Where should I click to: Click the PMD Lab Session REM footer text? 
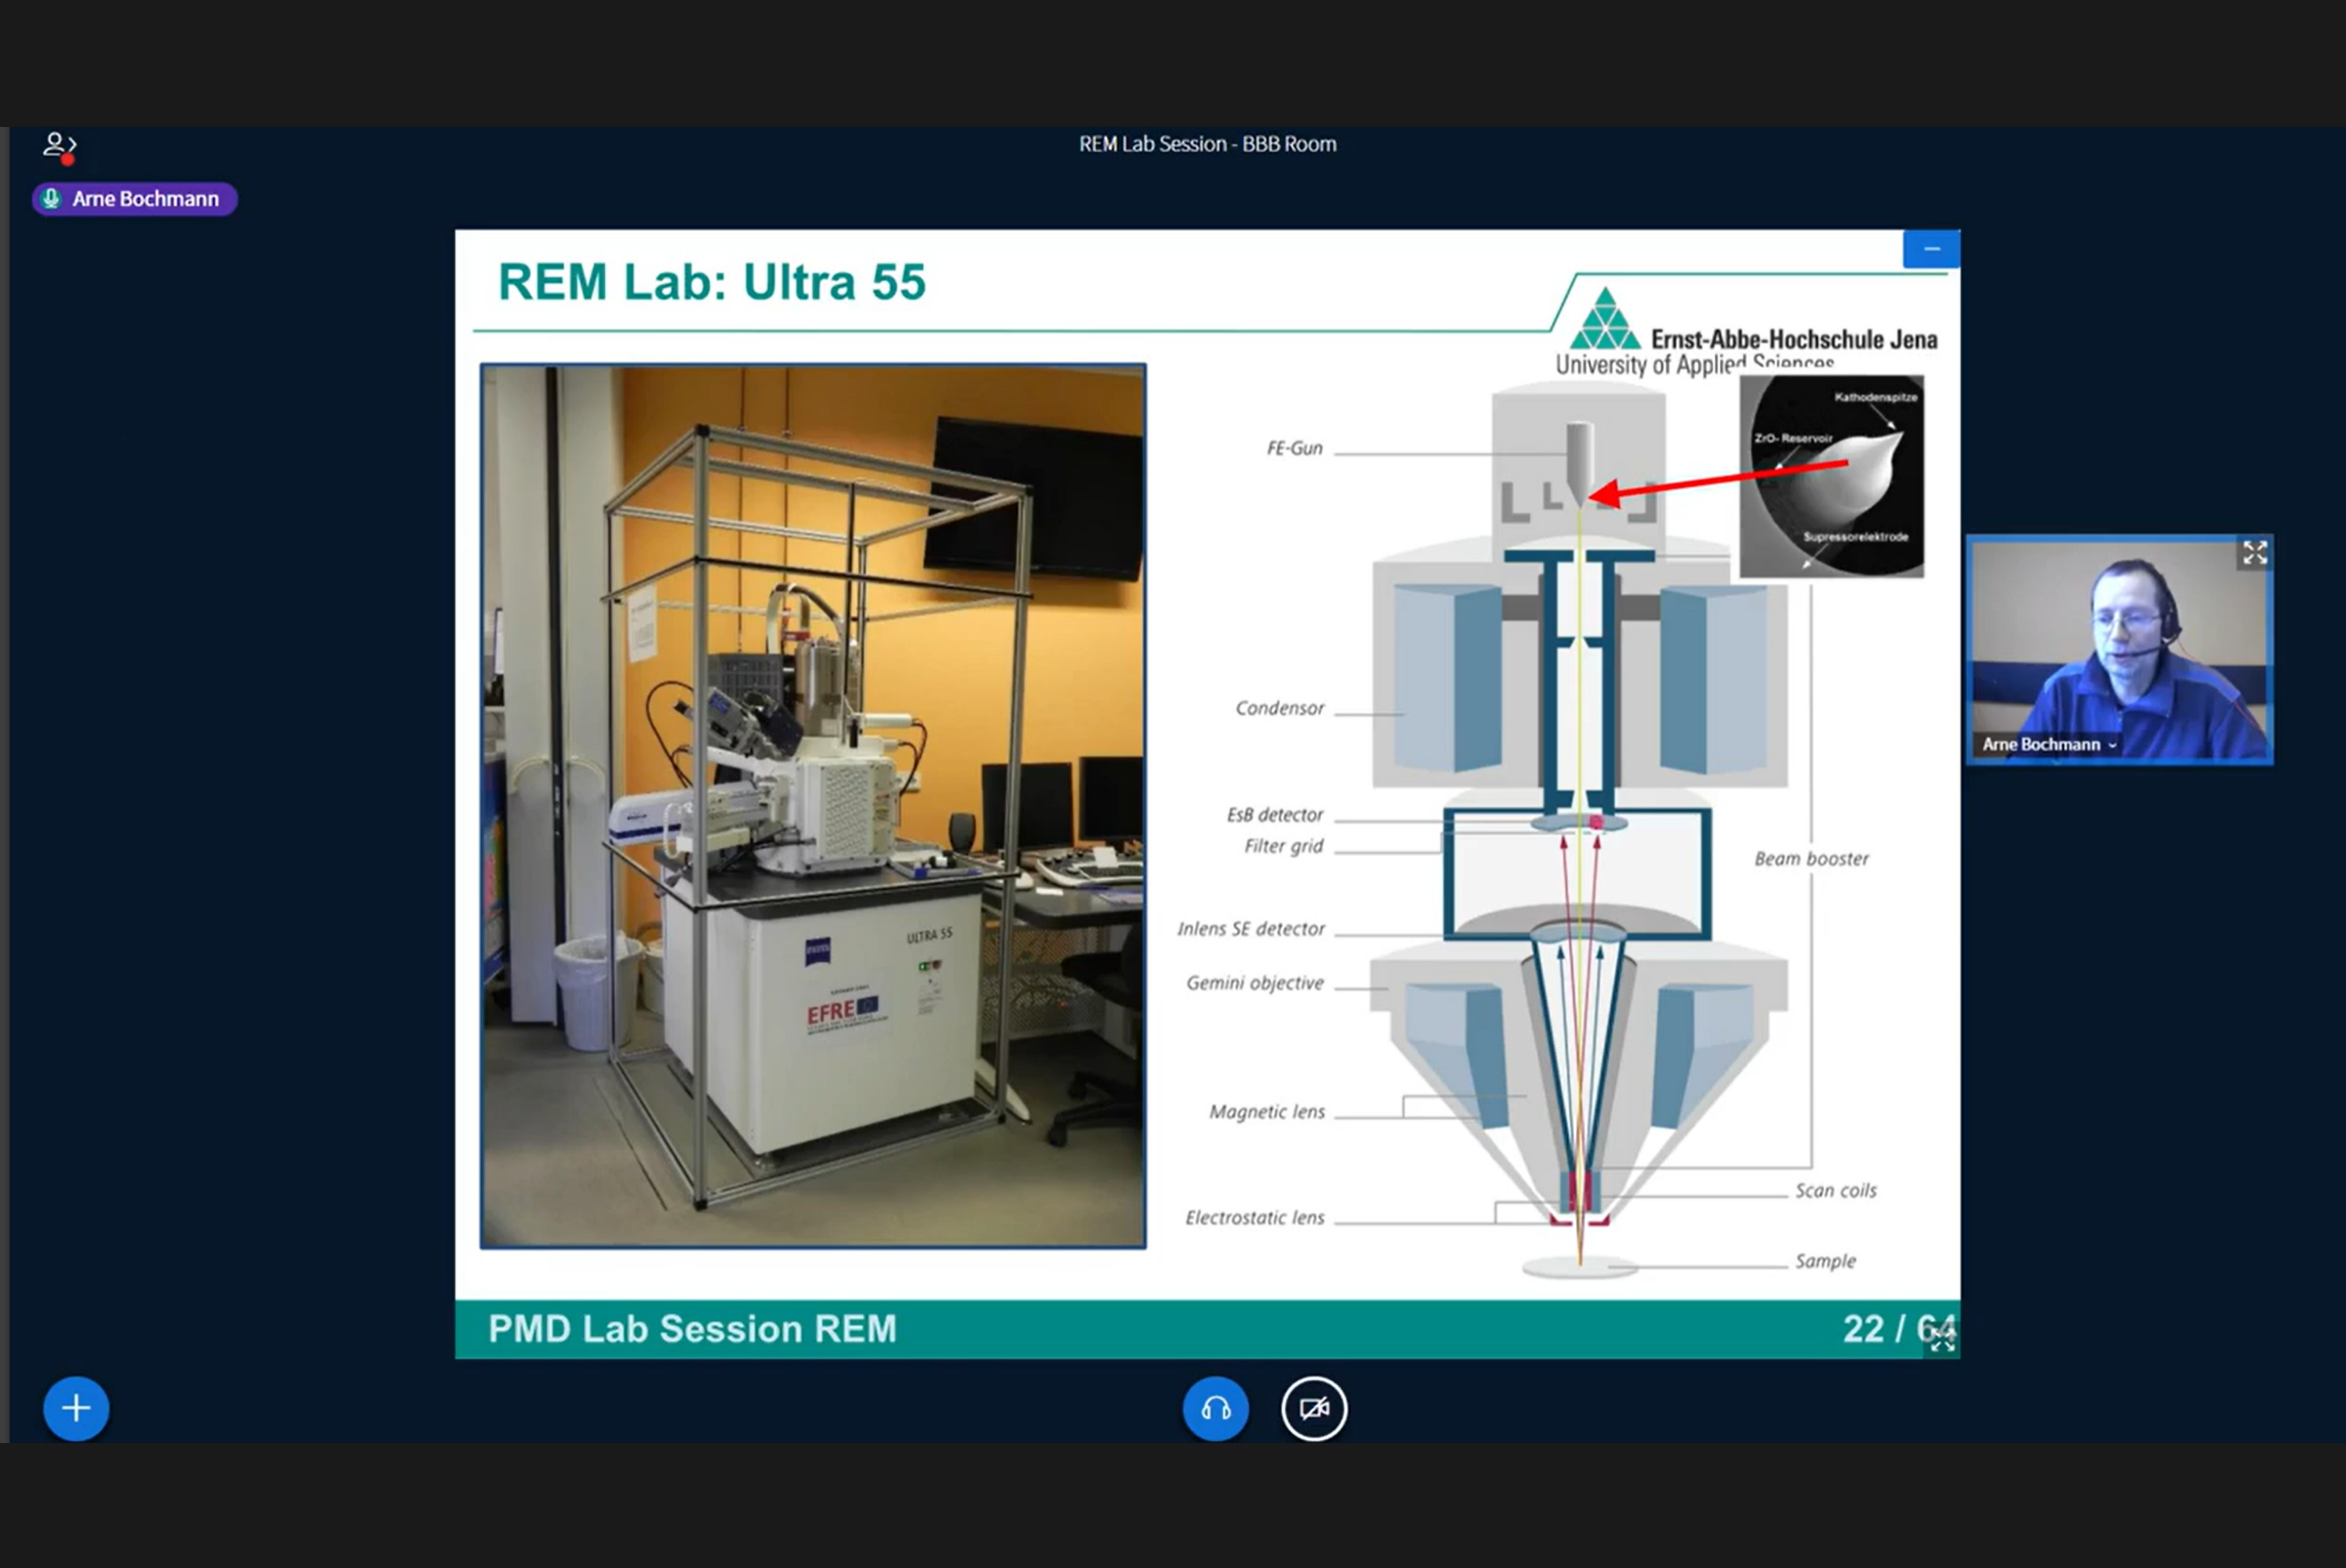click(x=692, y=1329)
